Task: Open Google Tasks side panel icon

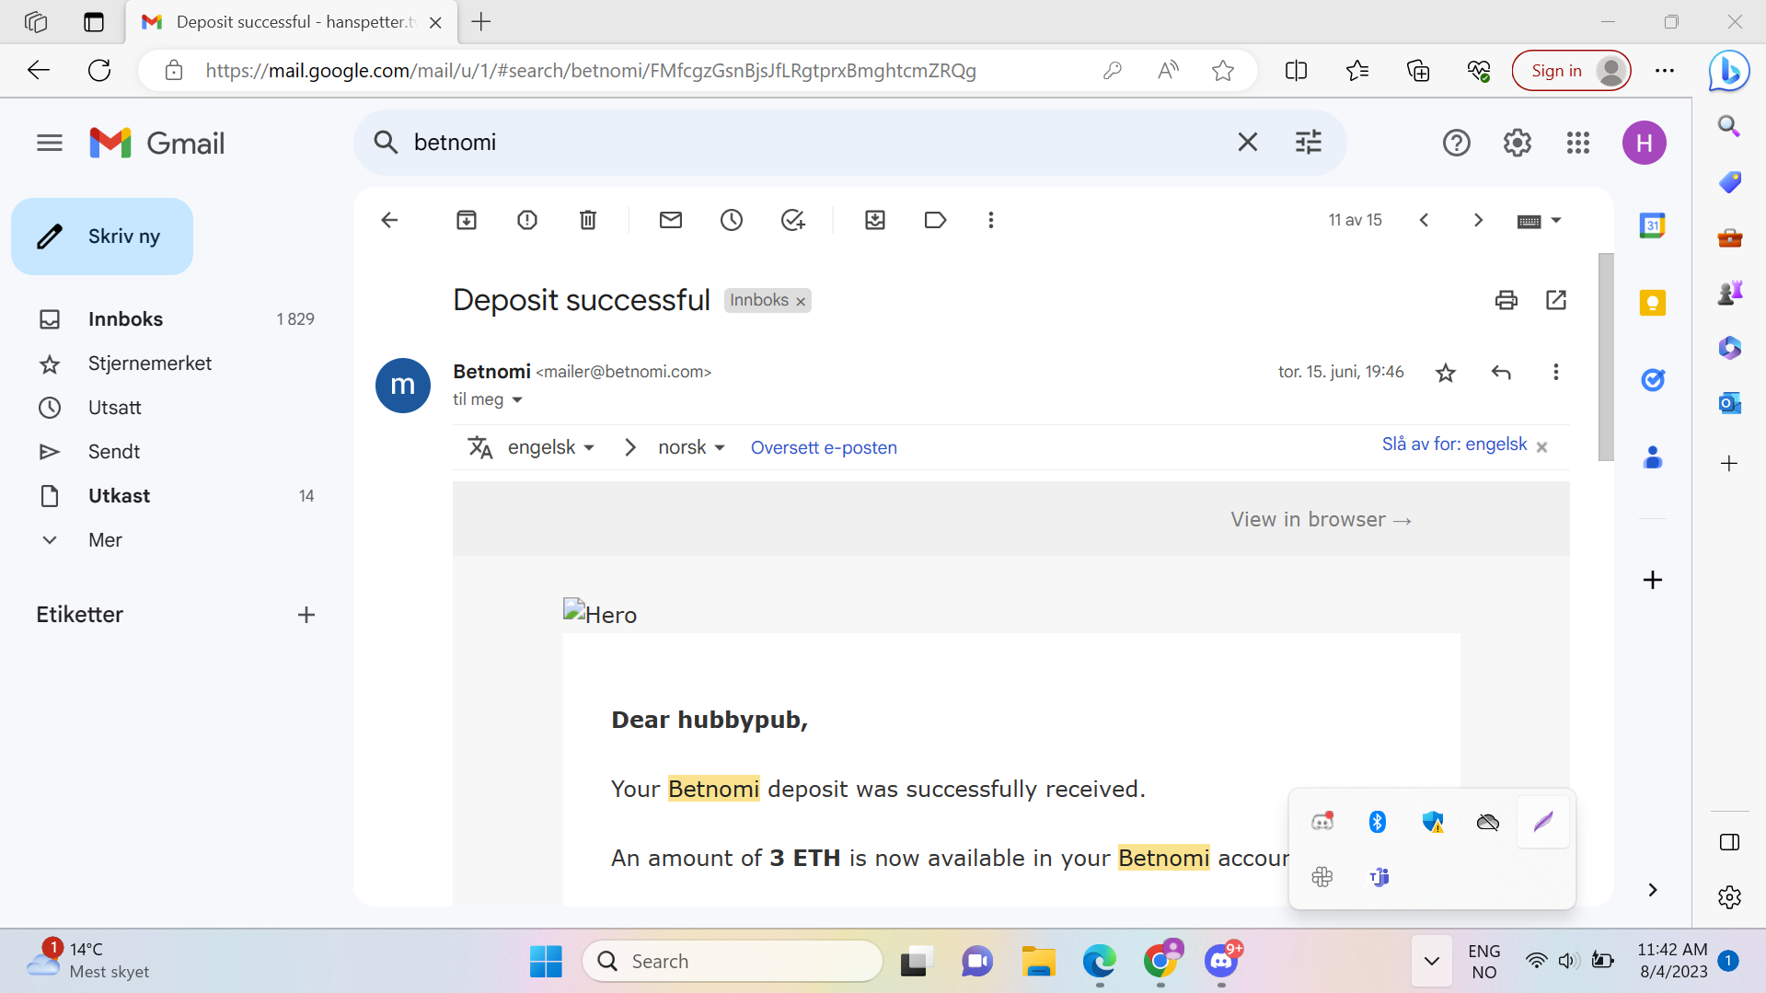Action: (x=1653, y=380)
